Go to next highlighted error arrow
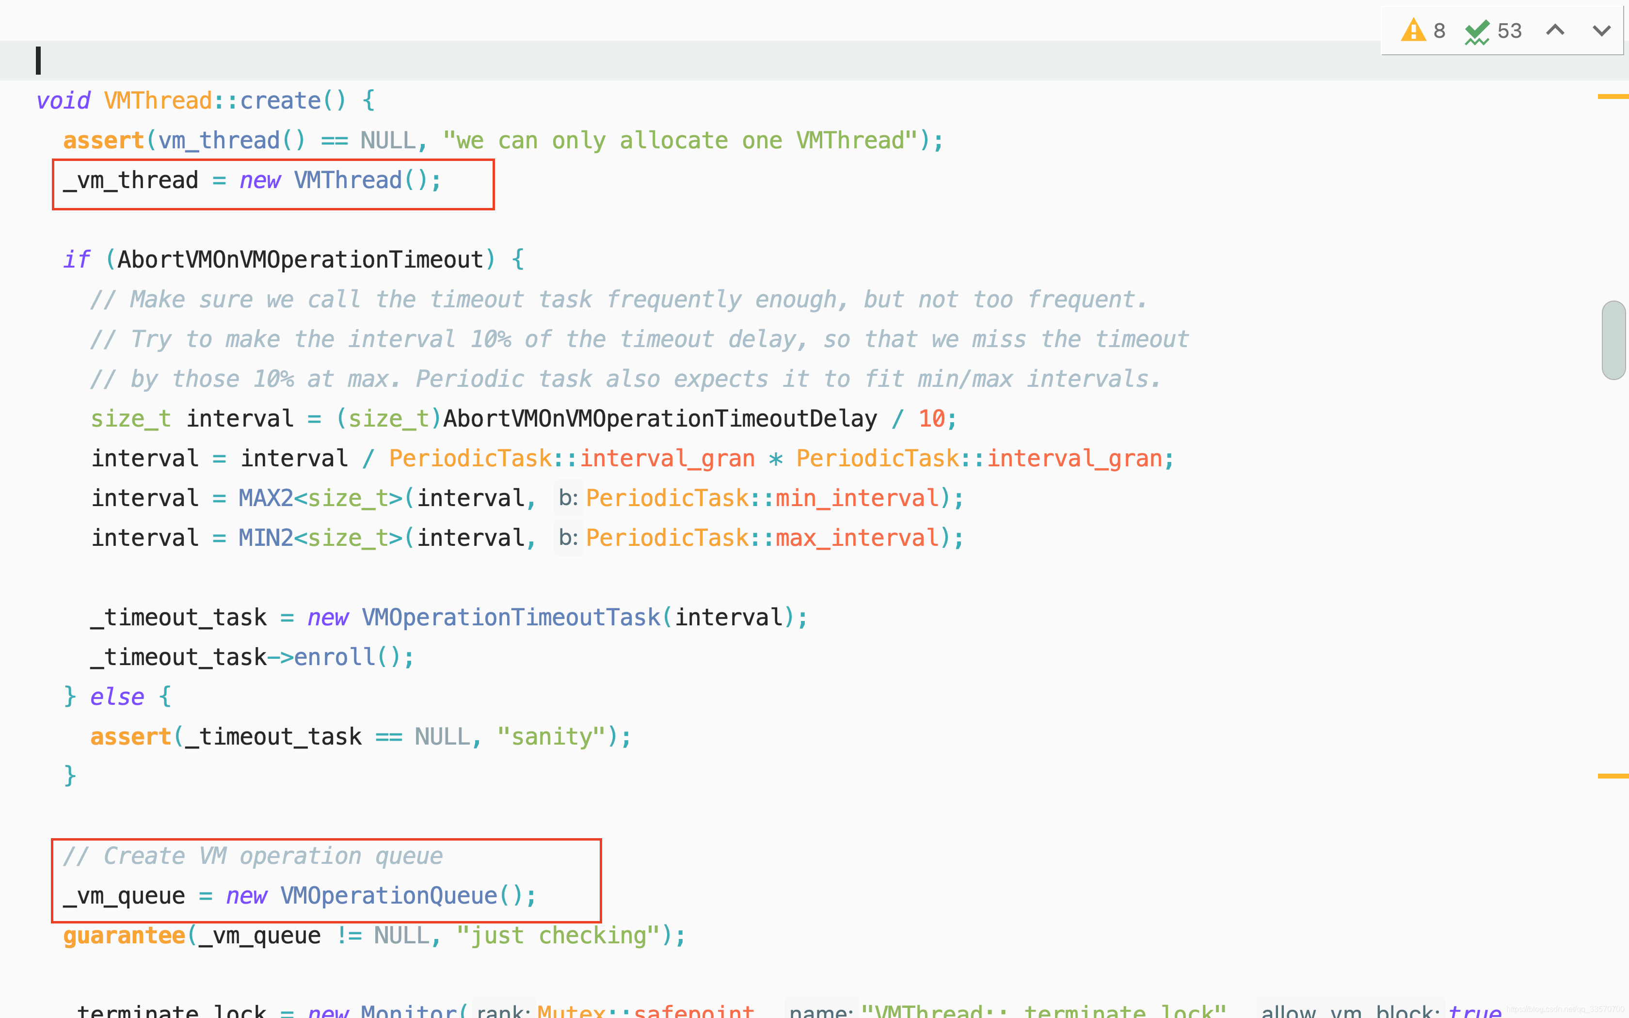 point(1602,30)
